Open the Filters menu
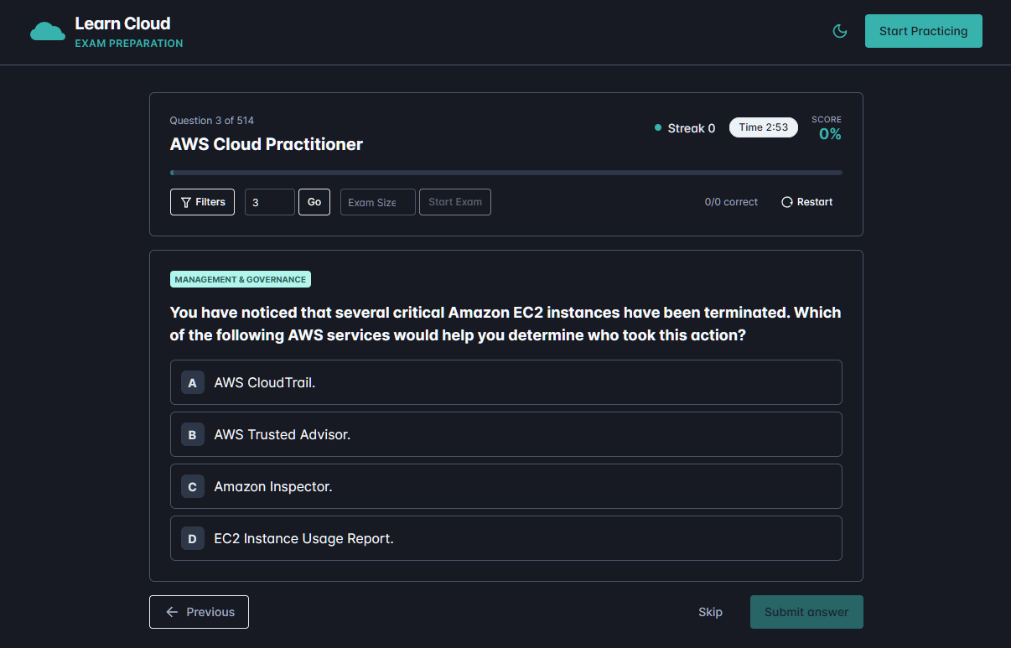The image size is (1011, 648). (x=202, y=202)
